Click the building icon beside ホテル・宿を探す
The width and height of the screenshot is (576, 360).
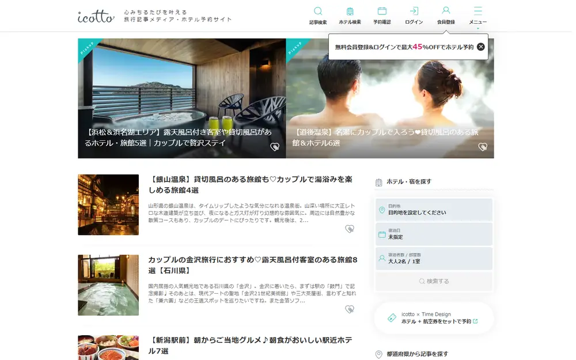tap(379, 182)
